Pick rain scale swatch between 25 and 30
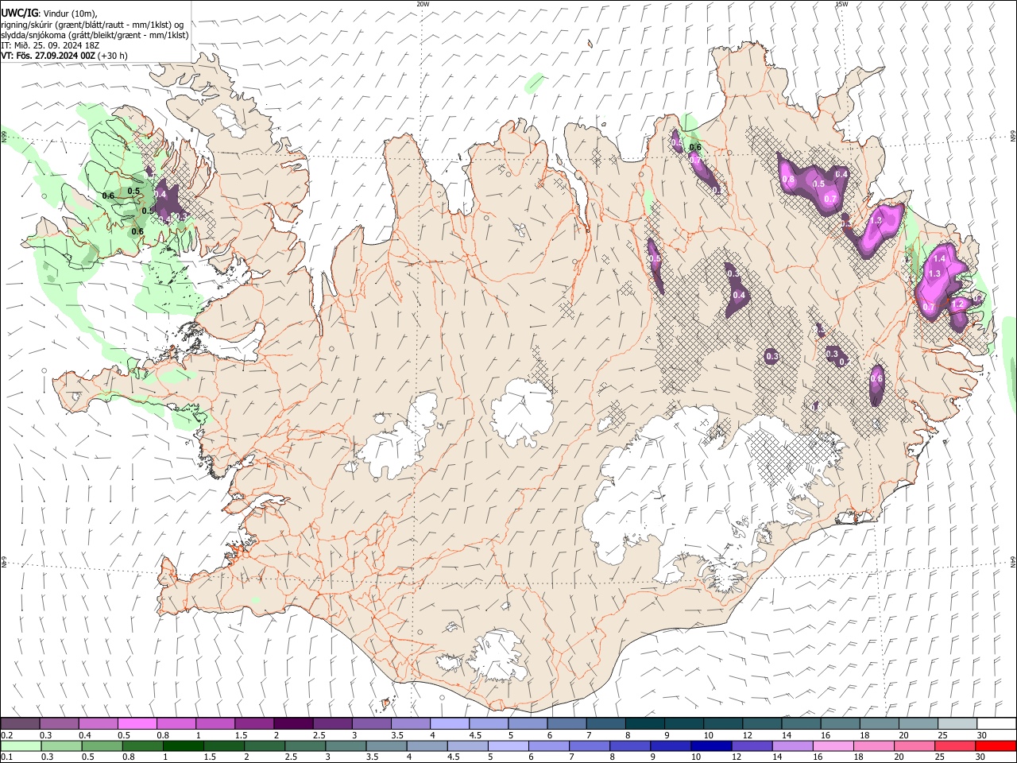 click(953, 746)
